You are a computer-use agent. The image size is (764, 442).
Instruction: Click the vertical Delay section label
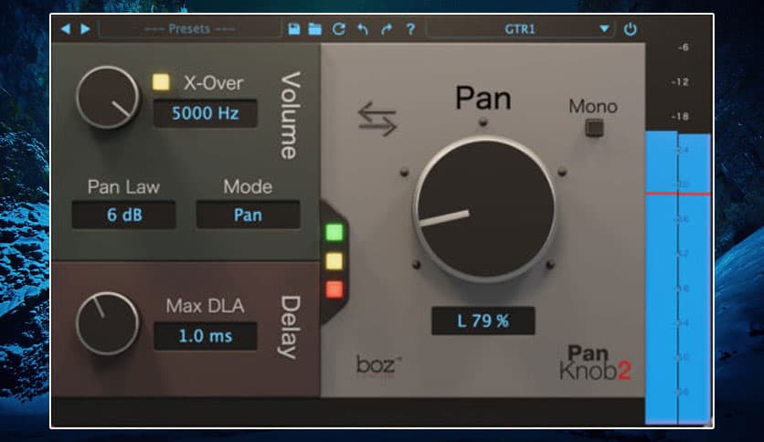(x=290, y=327)
